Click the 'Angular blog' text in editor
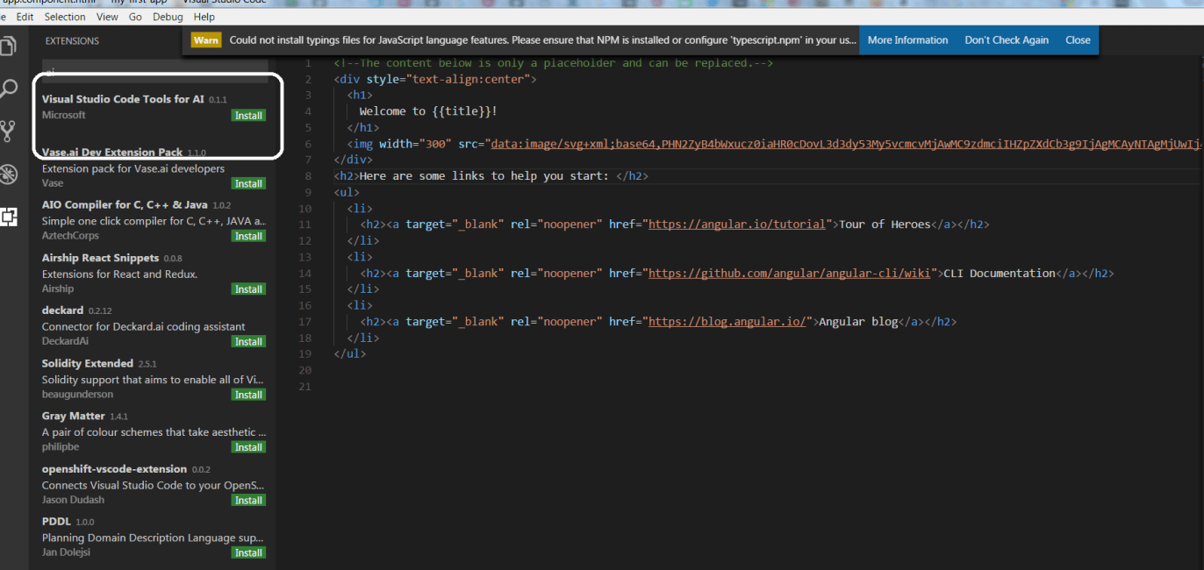 click(x=858, y=322)
